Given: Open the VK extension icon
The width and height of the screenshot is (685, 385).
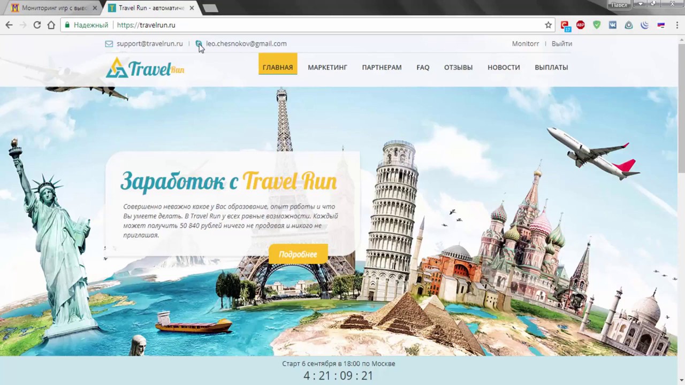Looking at the screenshot, I should coord(613,25).
